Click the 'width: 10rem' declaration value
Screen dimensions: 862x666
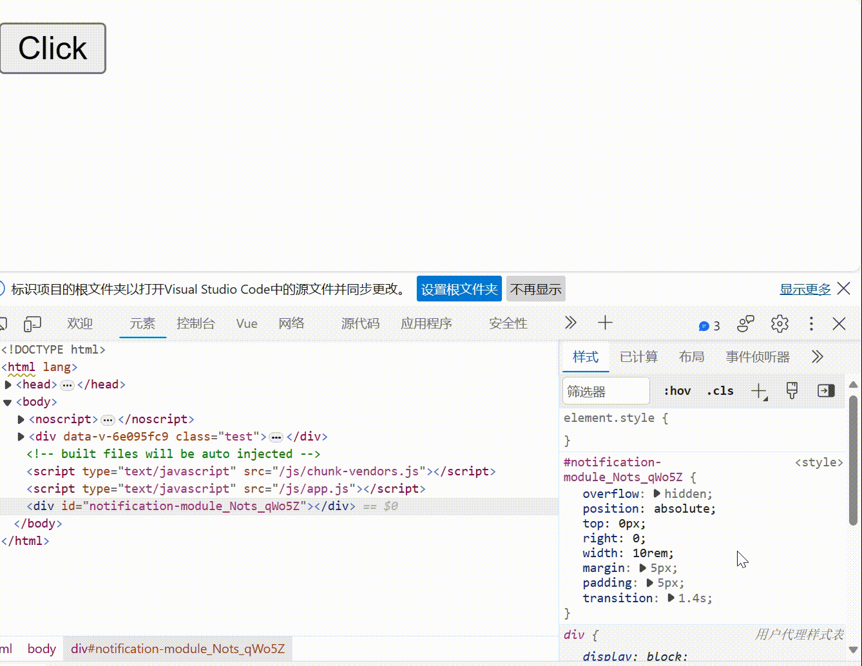(651, 553)
